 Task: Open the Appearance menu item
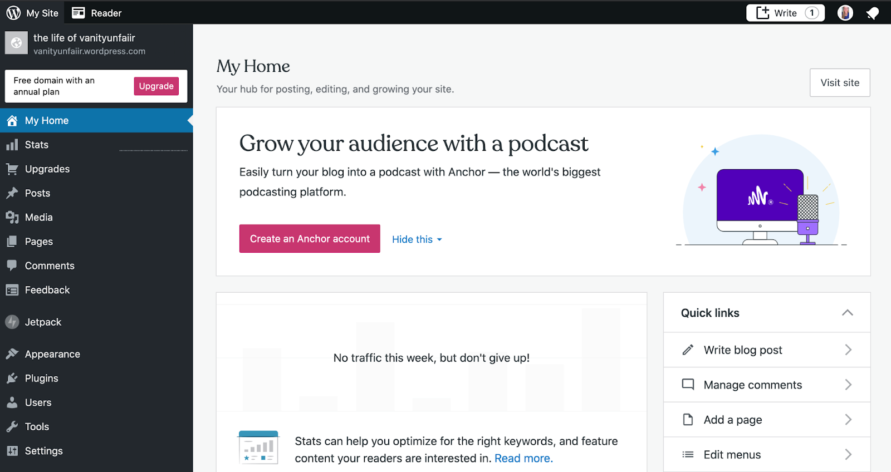pos(96,354)
